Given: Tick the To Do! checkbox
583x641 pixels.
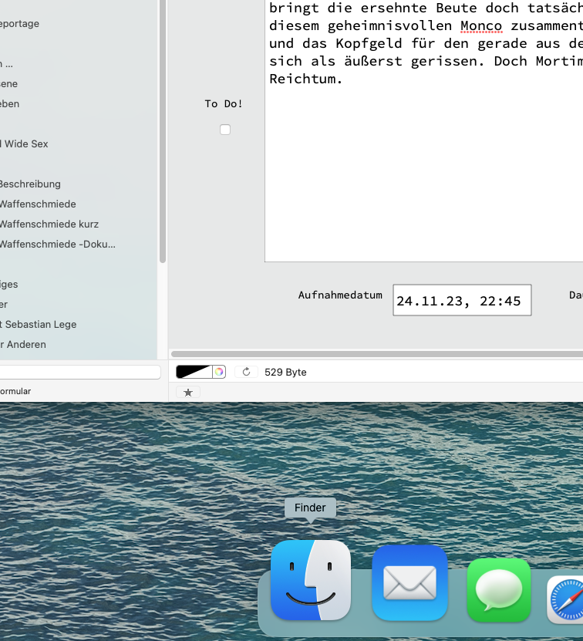Looking at the screenshot, I should tap(225, 130).
